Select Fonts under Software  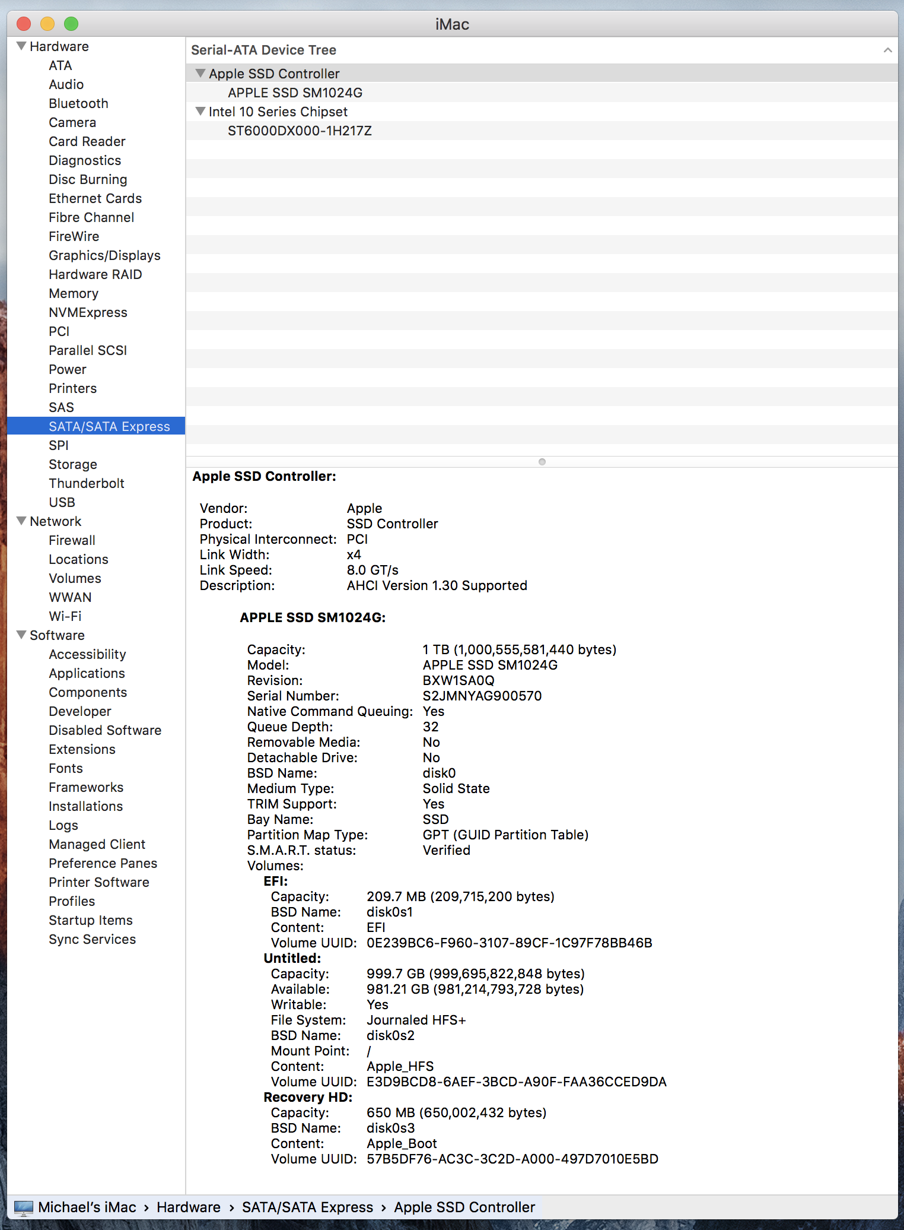[66, 768]
